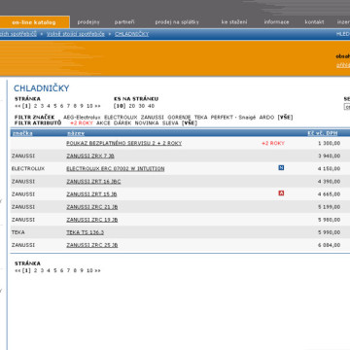Show 20 items per page
Screen dimensions: 350x350
pyautogui.click(x=132, y=106)
